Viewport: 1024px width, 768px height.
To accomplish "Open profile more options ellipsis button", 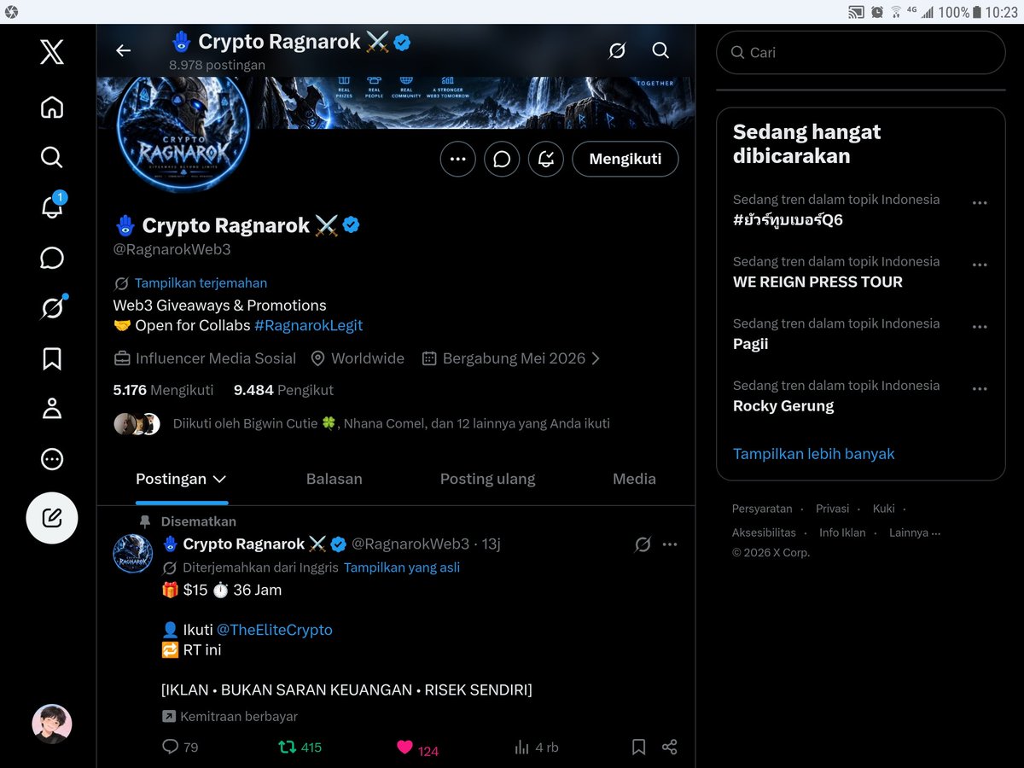I will tap(457, 159).
